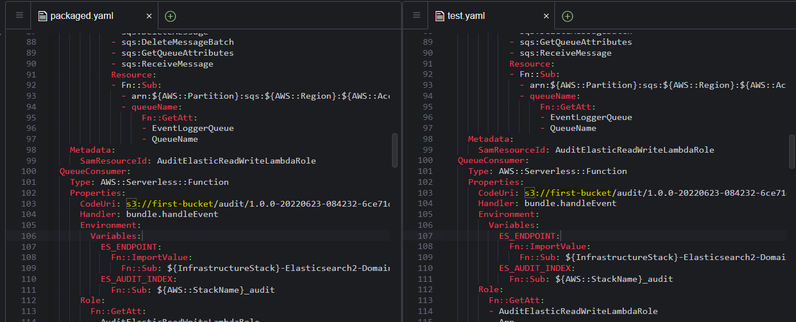The height and width of the screenshot is (322, 796).
Task: Click QueueName value in test.yaml
Action: [573, 128]
